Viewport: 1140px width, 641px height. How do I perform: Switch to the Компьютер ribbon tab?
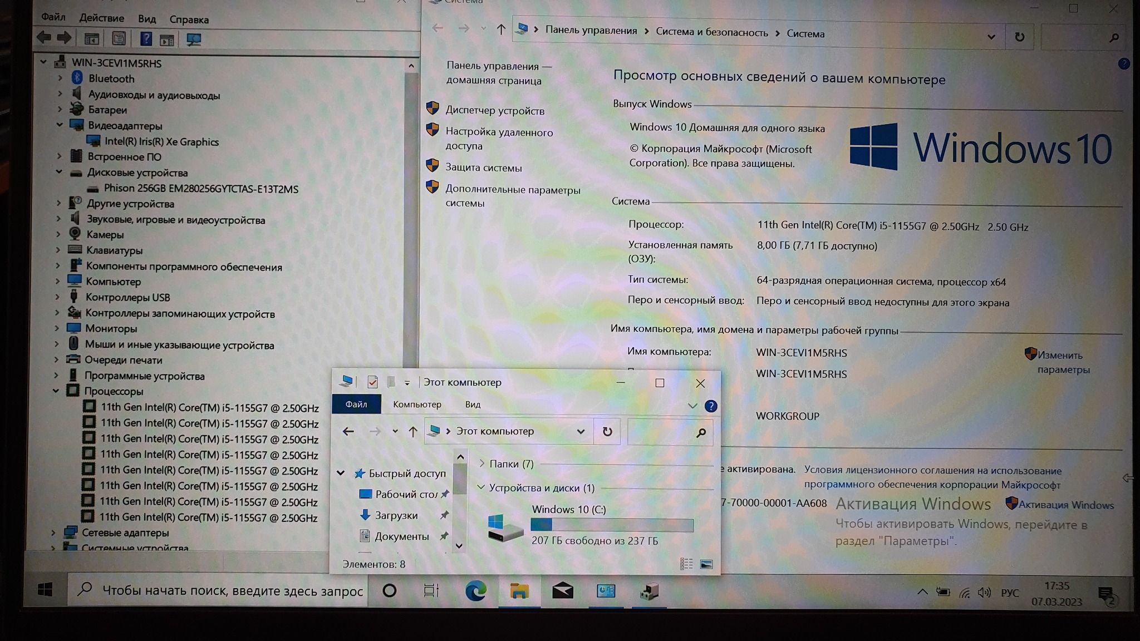click(417, 405)
